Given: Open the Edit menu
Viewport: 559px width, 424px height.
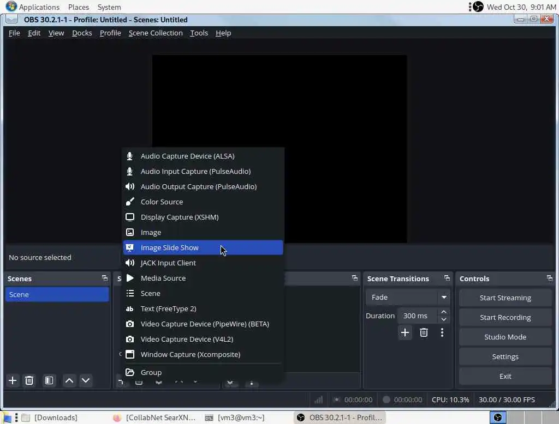Looking at the screenshot, I should coord(34,33).
